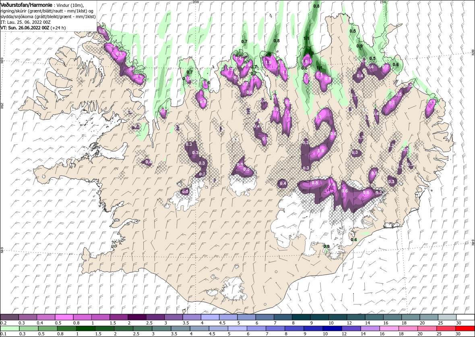Click the black '0.6' value near the southeast coast
The height and width of the screenshot is (337, 475).
(353, 240)
